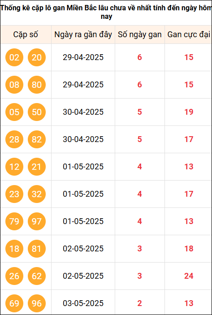Click the Gan cực đại header
The width and height of the screenshot is (212, 315).
tap(189, 35)
